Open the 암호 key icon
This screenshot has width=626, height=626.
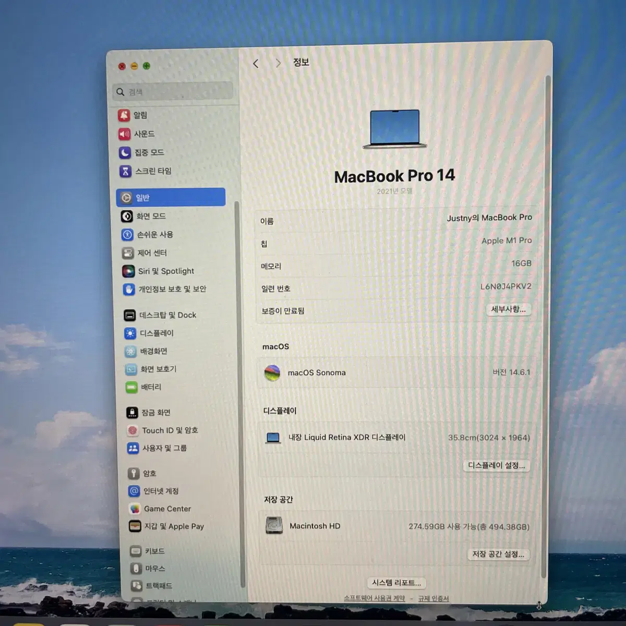[134, 474]
